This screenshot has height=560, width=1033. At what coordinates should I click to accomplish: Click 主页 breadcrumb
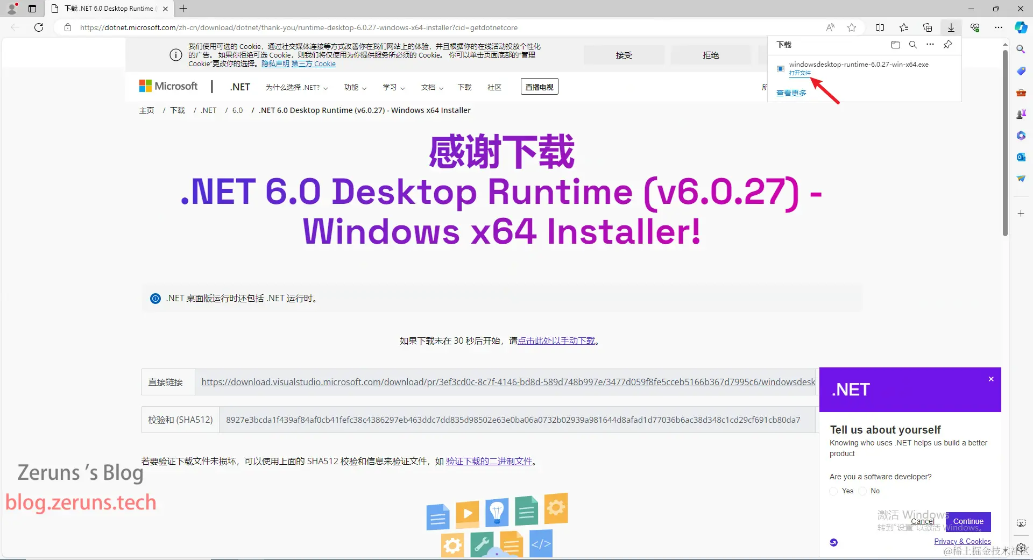tap(146, 110)
